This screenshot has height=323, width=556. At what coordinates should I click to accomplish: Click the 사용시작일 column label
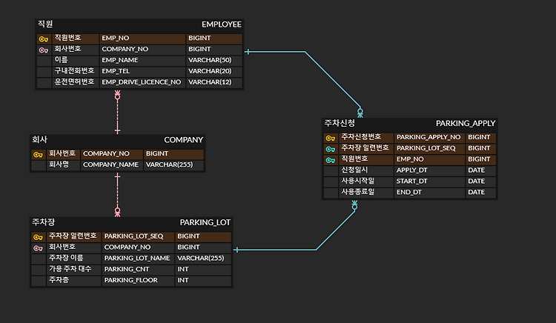358,181
